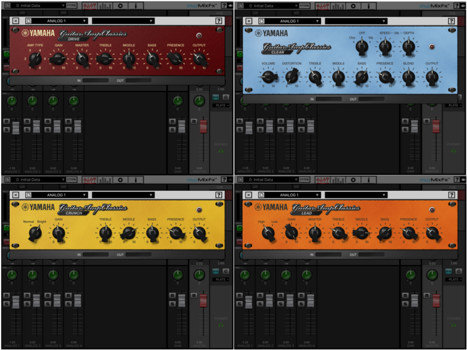
Task: Click file icon beside ANALOG 1 in Crunch panel
Action: (28, 195)
